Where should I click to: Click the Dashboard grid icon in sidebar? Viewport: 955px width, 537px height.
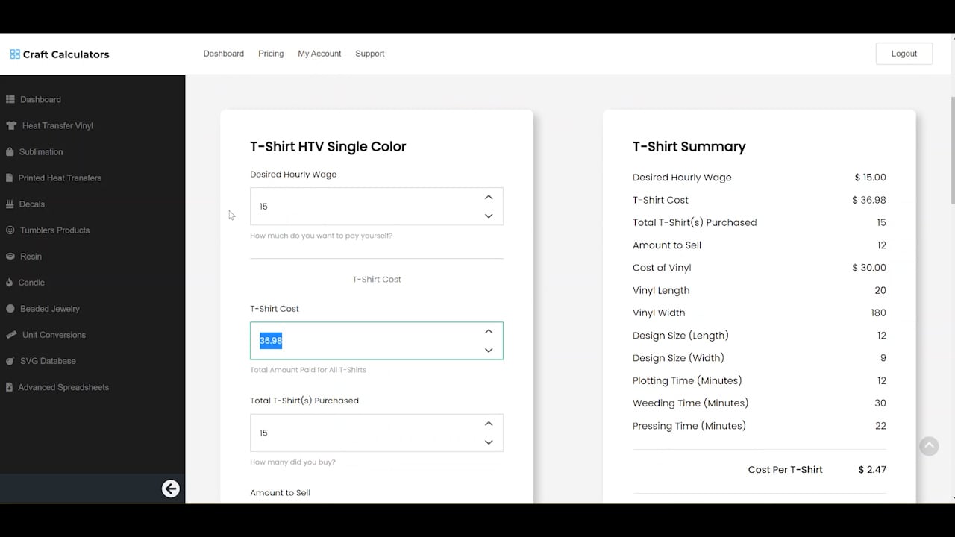coord(10,99)
